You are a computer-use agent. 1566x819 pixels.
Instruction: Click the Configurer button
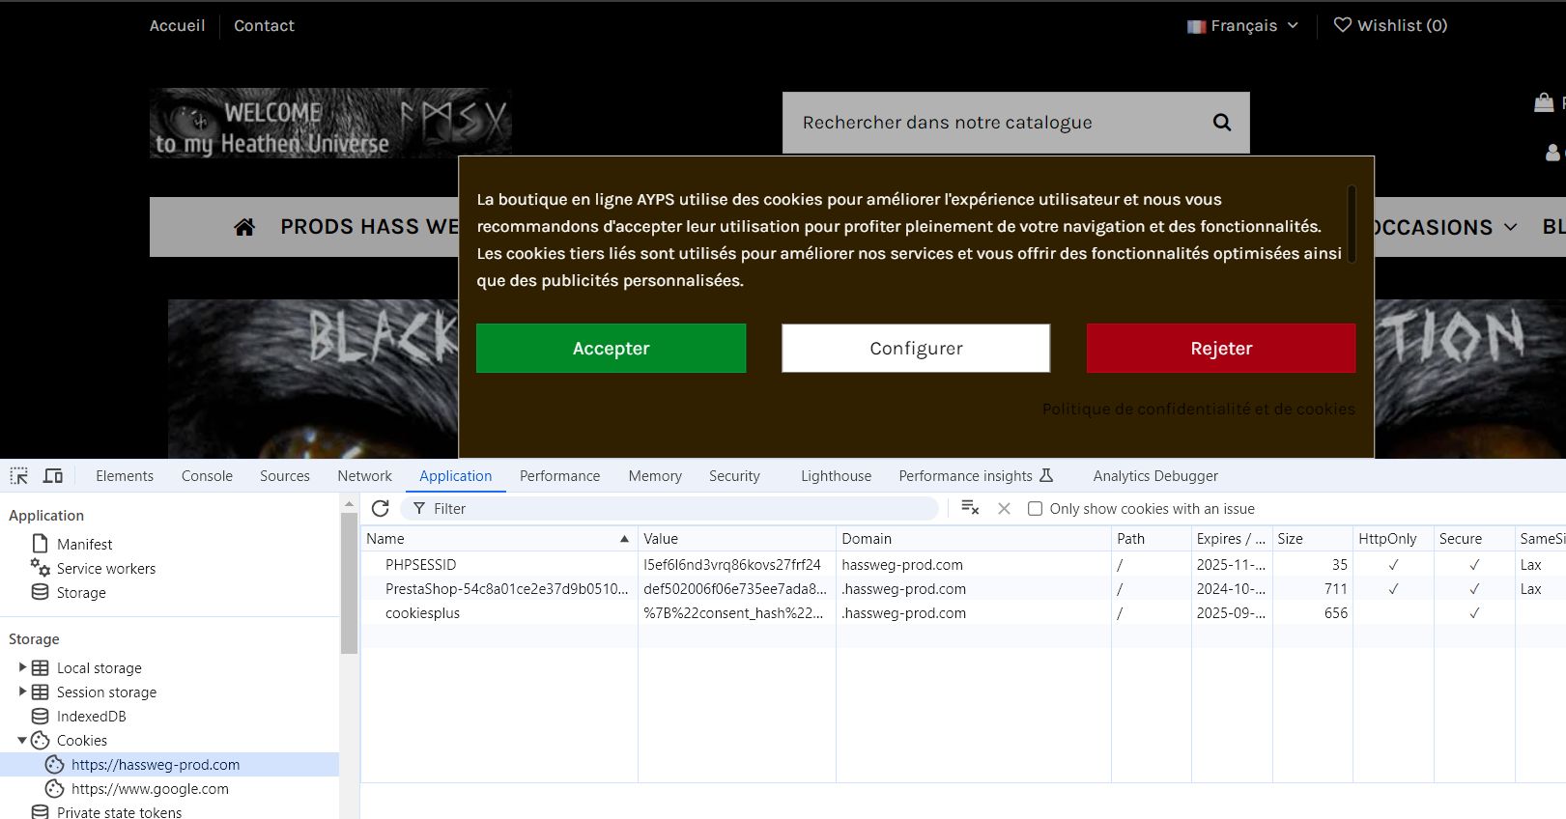coord(916,349)
